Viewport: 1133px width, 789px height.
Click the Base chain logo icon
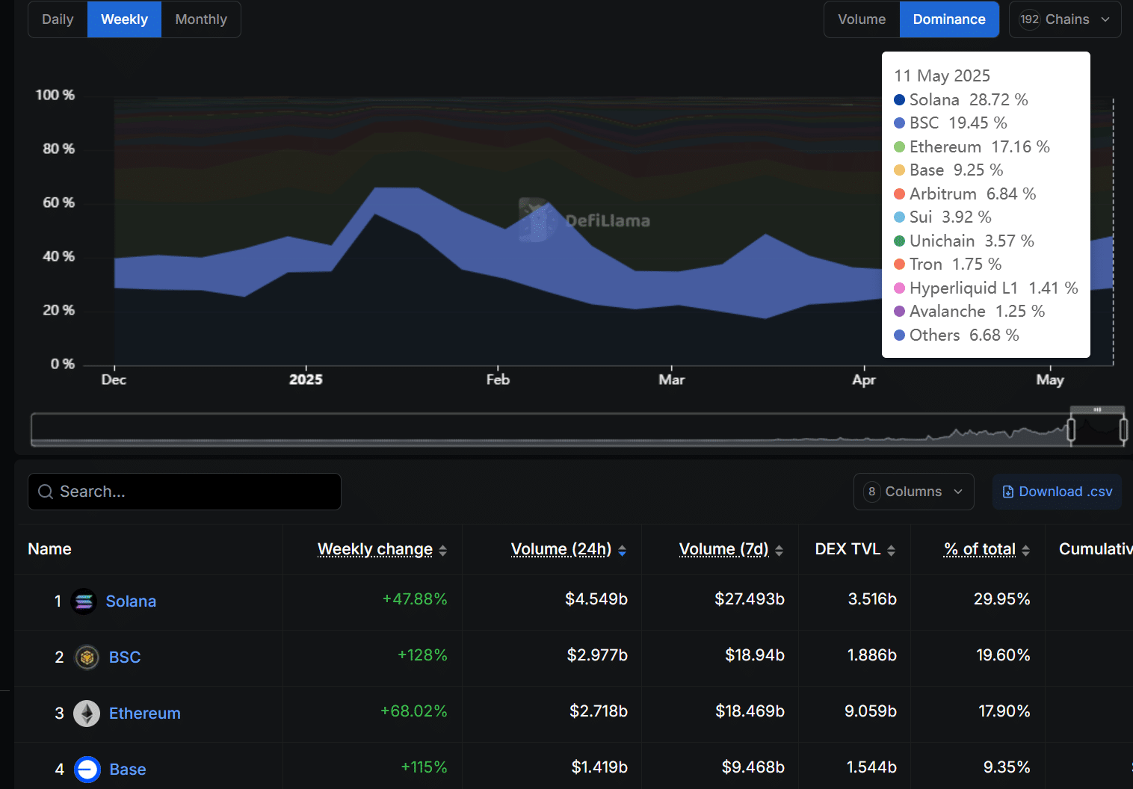[87, 770]
